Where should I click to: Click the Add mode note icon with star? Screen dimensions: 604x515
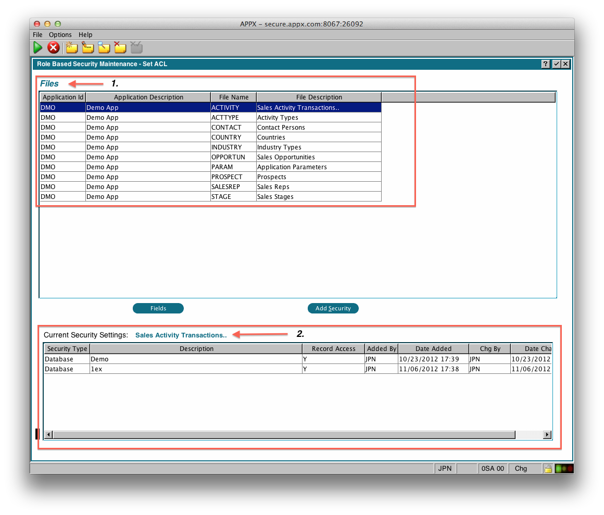[x=71, y=48]
